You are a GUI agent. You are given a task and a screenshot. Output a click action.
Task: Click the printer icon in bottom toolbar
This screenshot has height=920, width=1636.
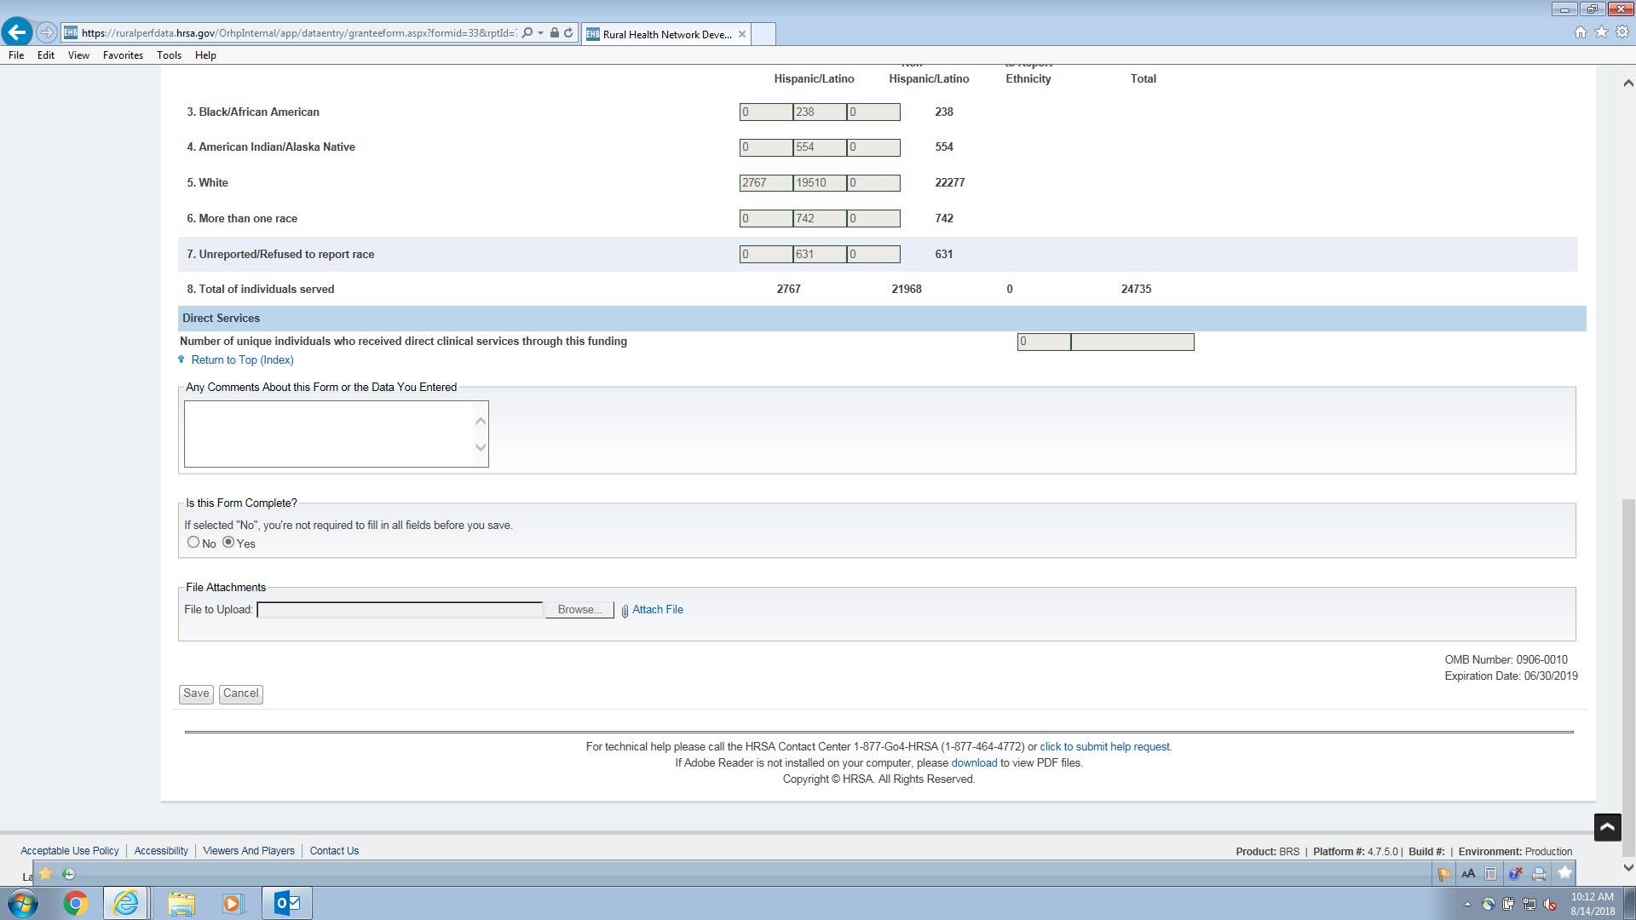1539,874
